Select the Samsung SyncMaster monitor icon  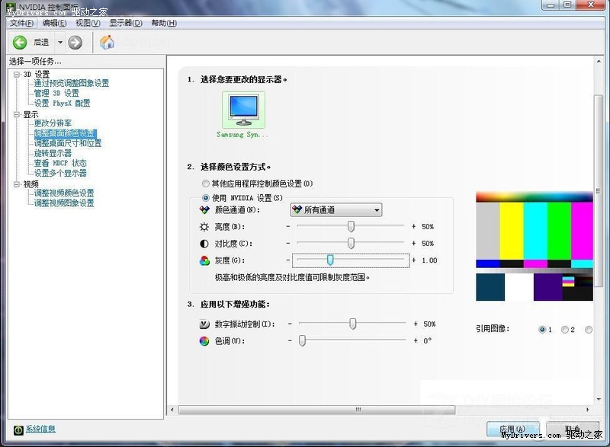pyautogui.click(x=243, y=110)
